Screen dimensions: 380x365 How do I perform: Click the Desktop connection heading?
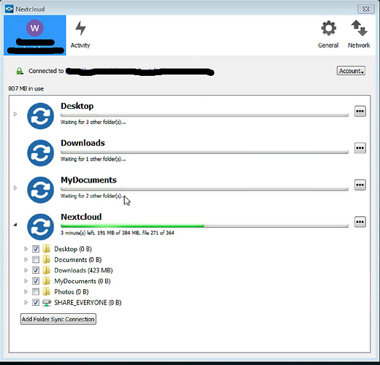tap(77, 106)
